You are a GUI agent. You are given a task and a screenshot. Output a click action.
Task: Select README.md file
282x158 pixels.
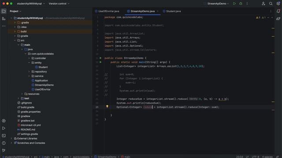[26, 129]
